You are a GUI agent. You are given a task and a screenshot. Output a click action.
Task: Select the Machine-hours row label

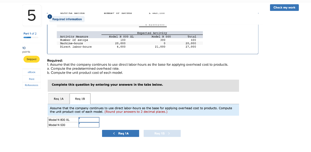click(x=71, y=43)
